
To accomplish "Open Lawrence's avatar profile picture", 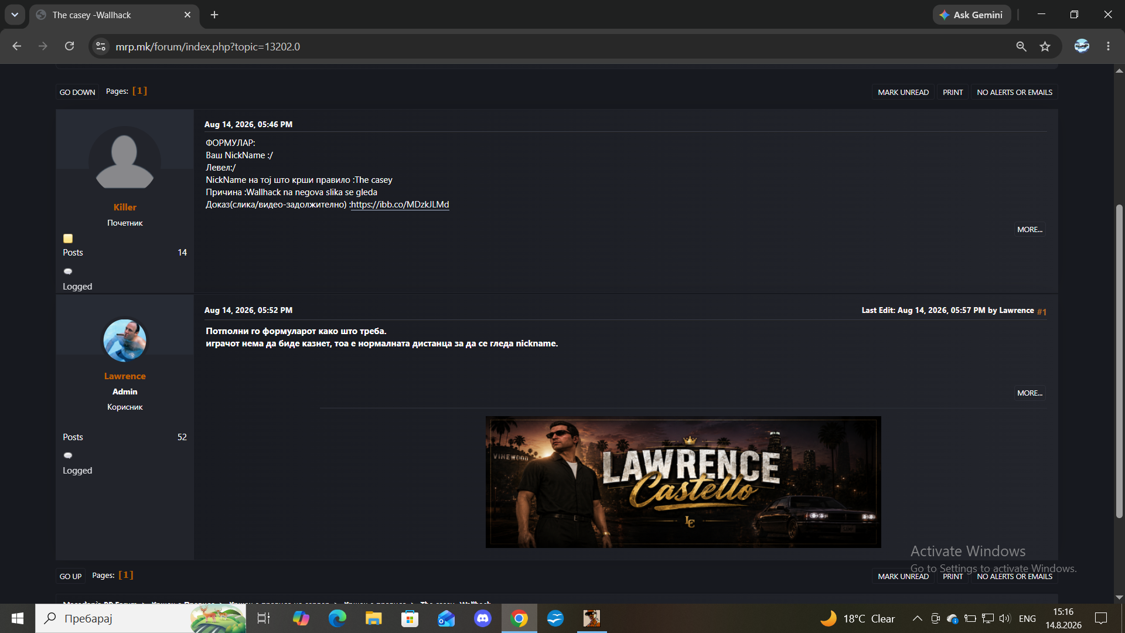I will pyautogui.click(x=125, y=340).
